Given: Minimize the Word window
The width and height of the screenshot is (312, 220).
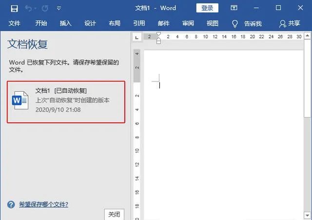Looking at the screenshot, I should tap(256, 8).
